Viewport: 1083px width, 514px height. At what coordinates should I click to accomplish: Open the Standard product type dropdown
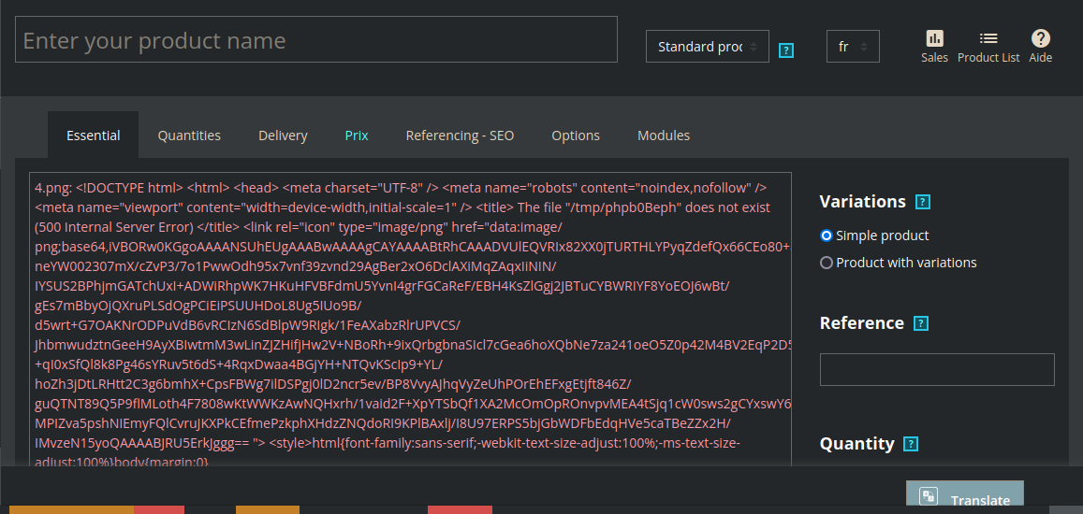[x=707, y=47]
